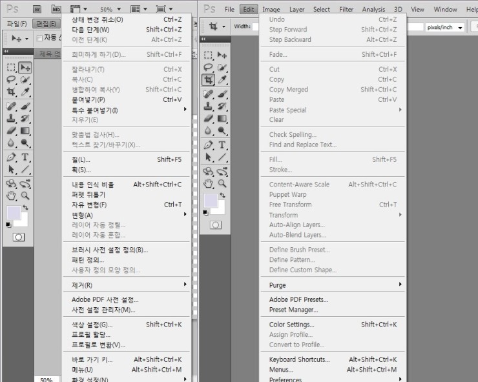Choose 자유 변형(F) free transform

point(126,205)
